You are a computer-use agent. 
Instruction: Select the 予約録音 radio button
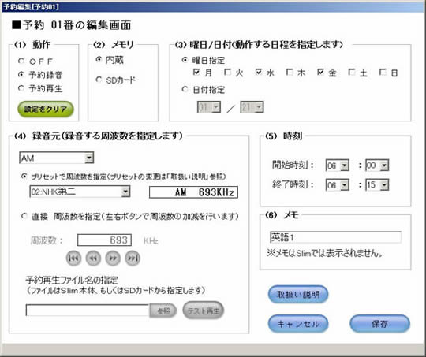(21, 74)
